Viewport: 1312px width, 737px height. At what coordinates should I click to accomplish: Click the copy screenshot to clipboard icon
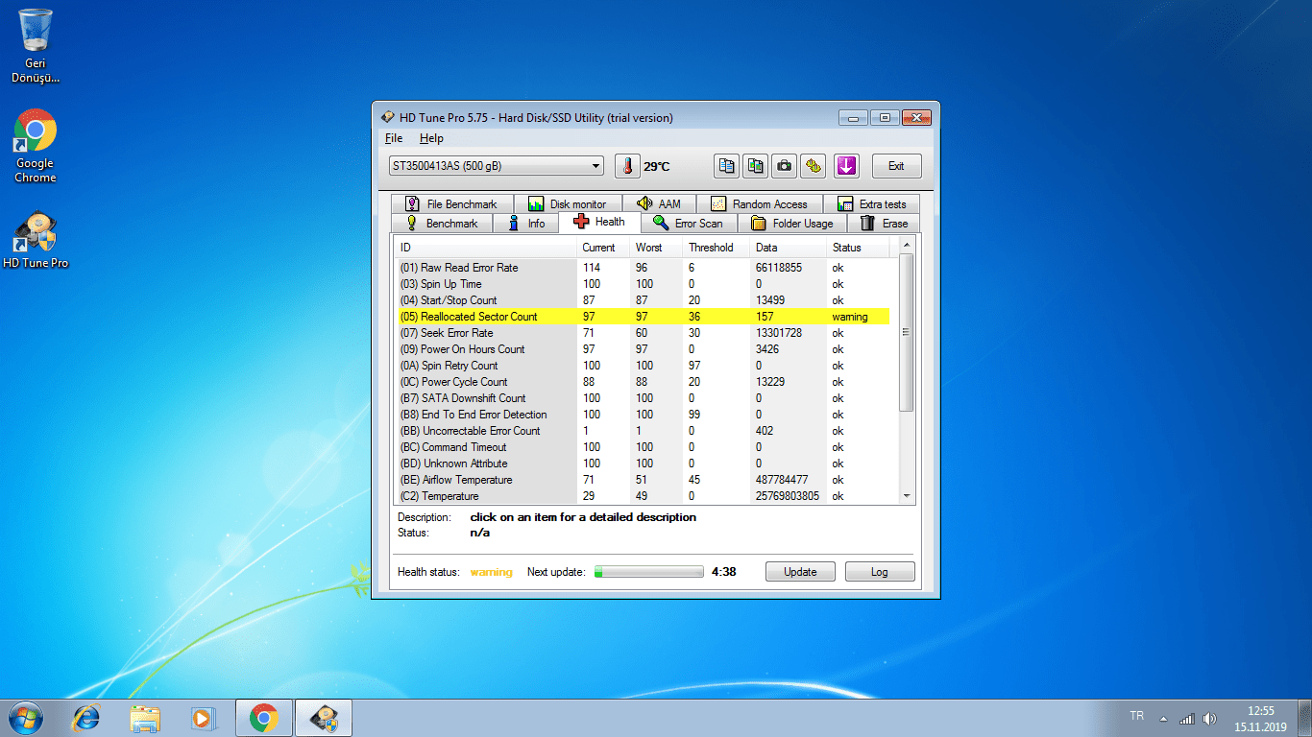pos(756,166)
